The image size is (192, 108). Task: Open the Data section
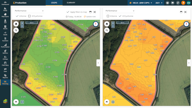pyautogui.click(x=5, y=70)
